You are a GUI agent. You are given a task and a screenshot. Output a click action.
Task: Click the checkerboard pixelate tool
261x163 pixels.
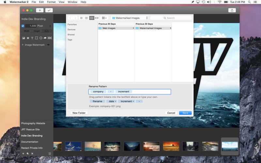(50, 38)
